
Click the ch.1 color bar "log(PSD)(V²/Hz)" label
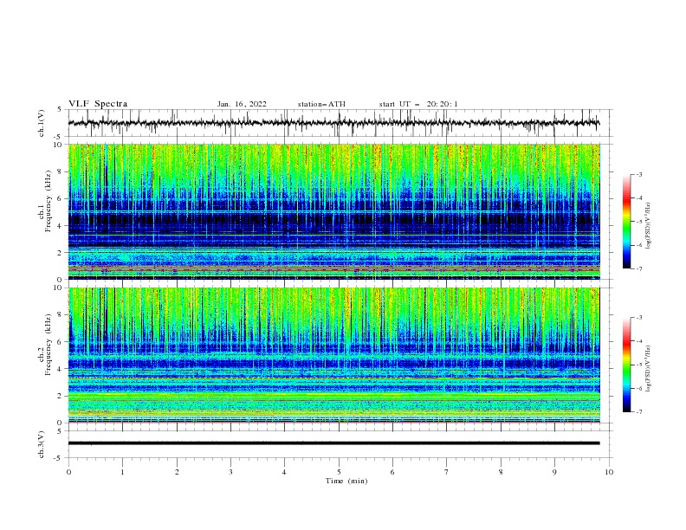pyautogui.click(x=648, y=226)
